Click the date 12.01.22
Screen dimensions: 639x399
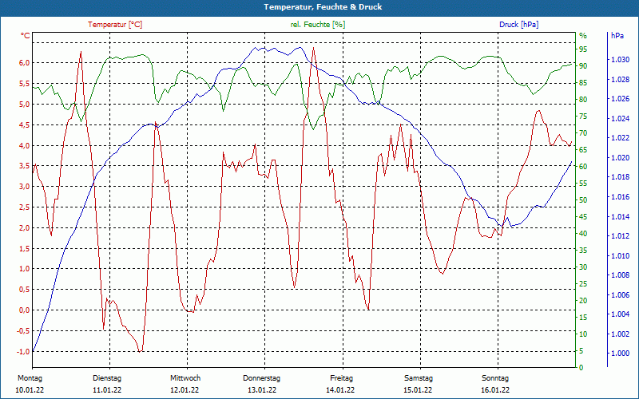(x=185, y=390)
